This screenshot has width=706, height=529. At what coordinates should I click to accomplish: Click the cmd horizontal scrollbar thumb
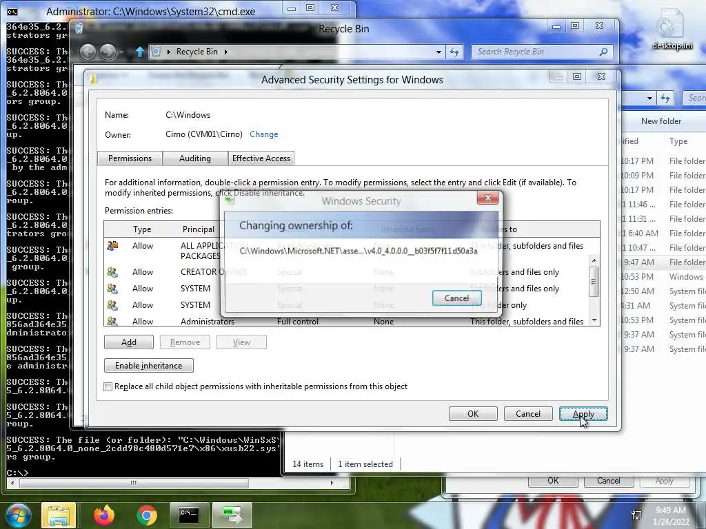[134, 483]
